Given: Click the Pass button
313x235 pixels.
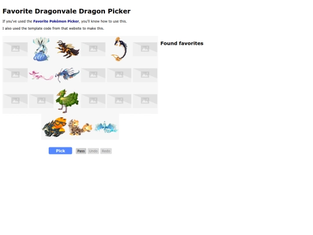Looking at the screenshot, I should coord(81,151).
